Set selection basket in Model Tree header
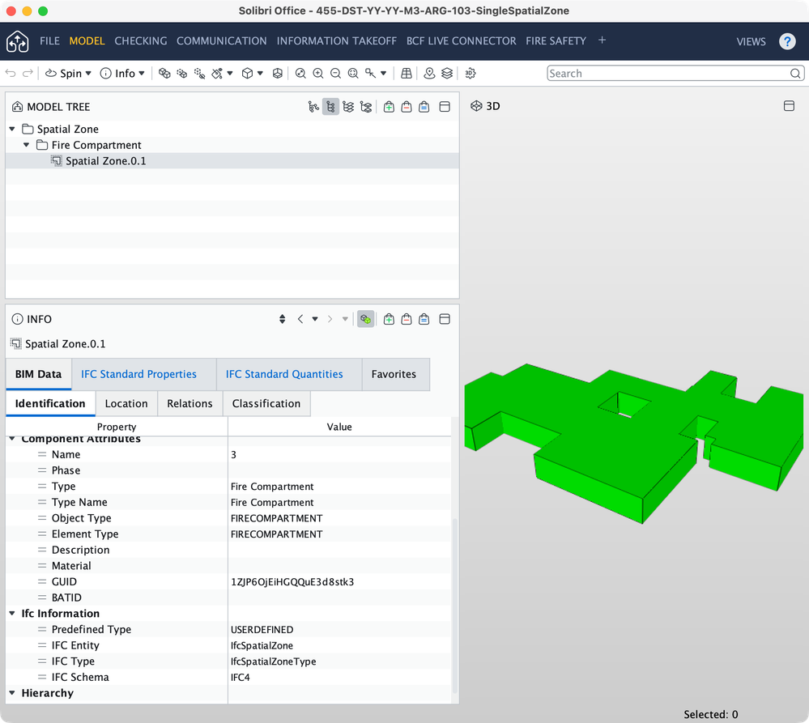809x723 pixels. click(424, 107)
